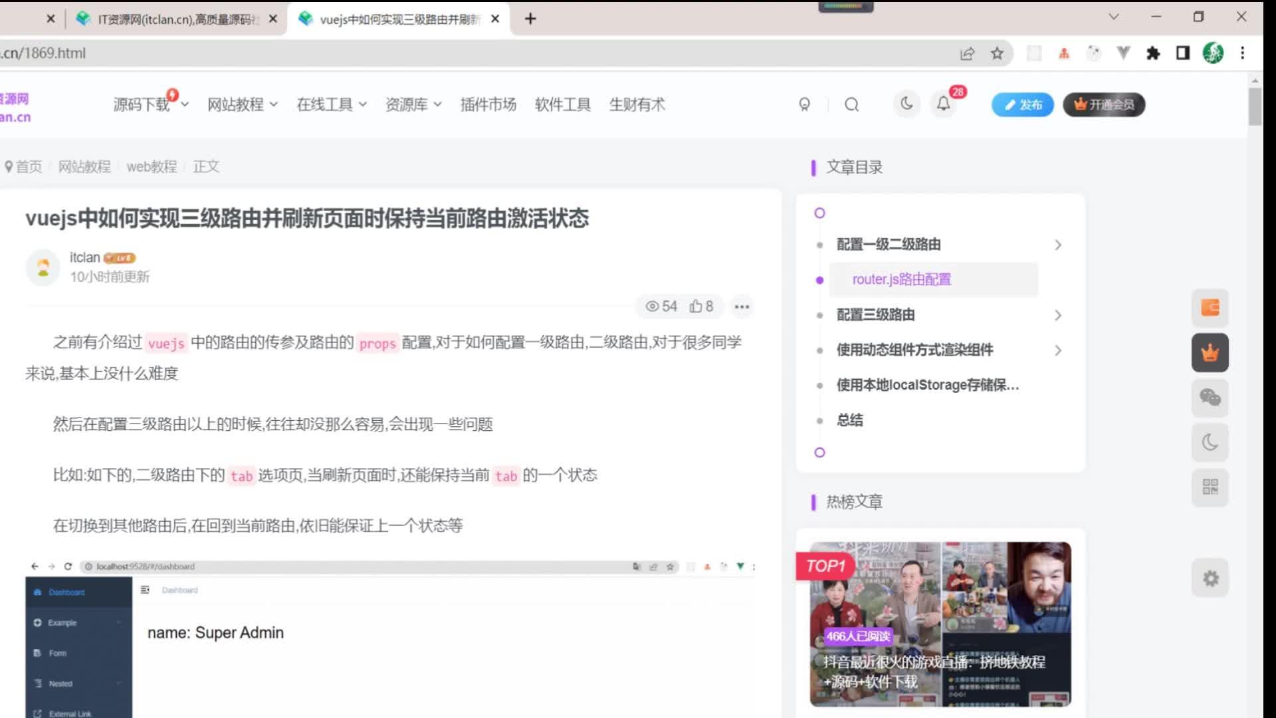Click the settings gear icon at sidebar bottom
This screenshot has width=1276, height=718.
click(x=1210, y=578)
